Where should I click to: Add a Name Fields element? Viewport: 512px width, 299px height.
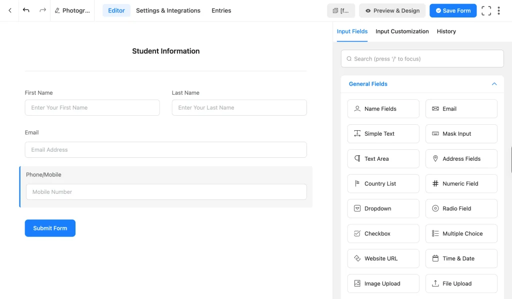pyautogui.click(x=383, y=109)
